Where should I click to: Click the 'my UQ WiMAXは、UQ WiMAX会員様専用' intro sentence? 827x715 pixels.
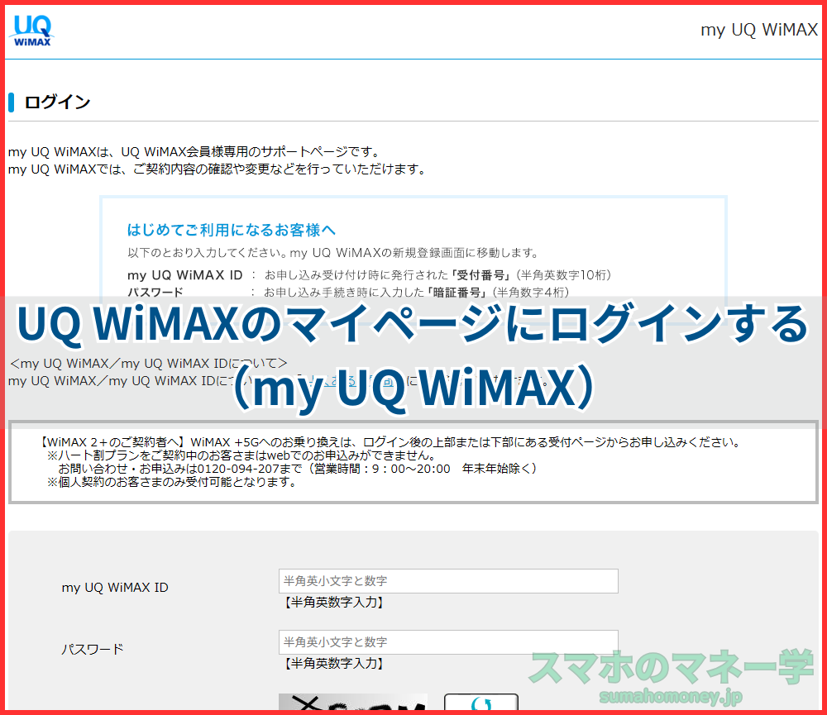click(195, 152)
